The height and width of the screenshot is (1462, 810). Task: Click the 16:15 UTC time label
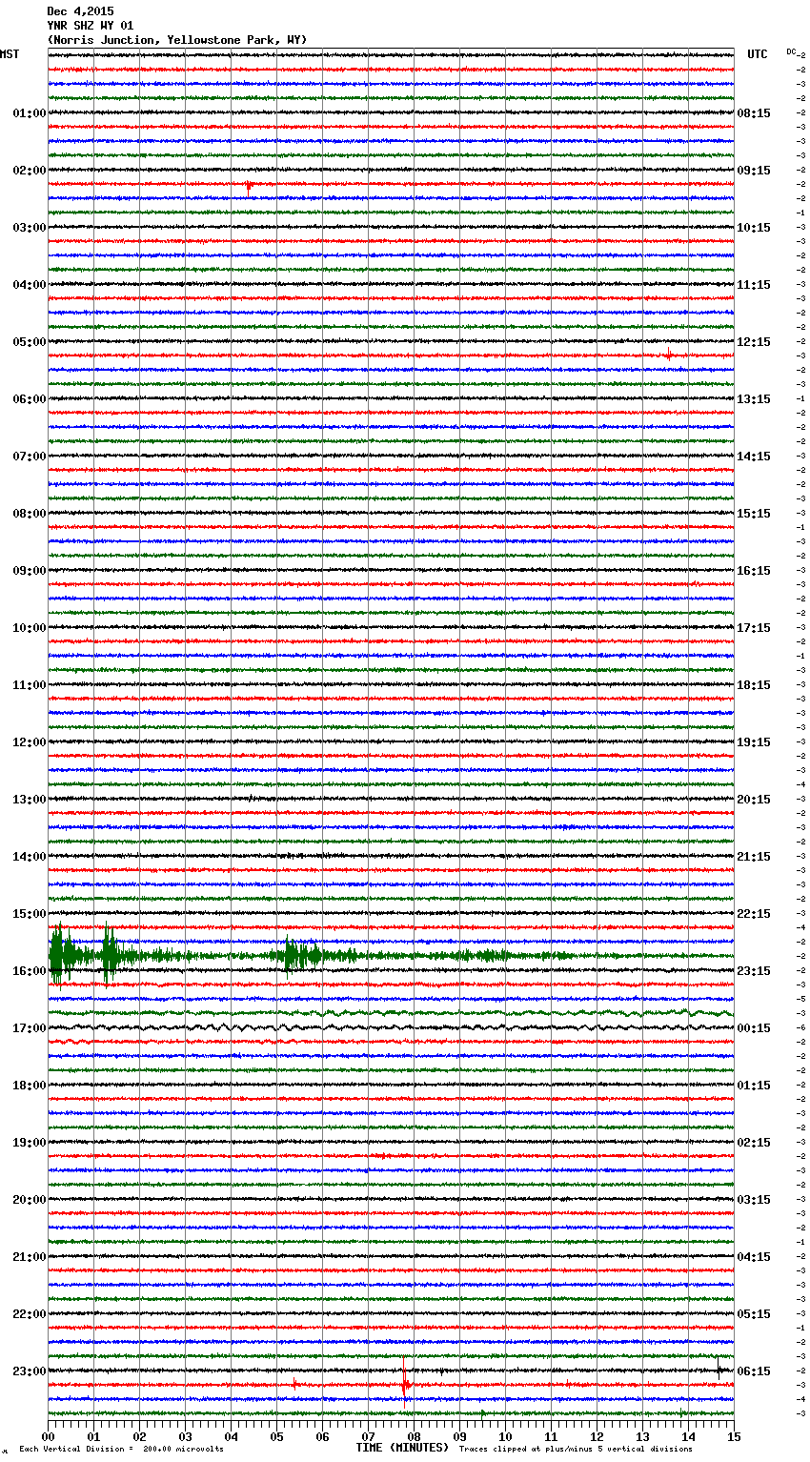click(754, 571)
